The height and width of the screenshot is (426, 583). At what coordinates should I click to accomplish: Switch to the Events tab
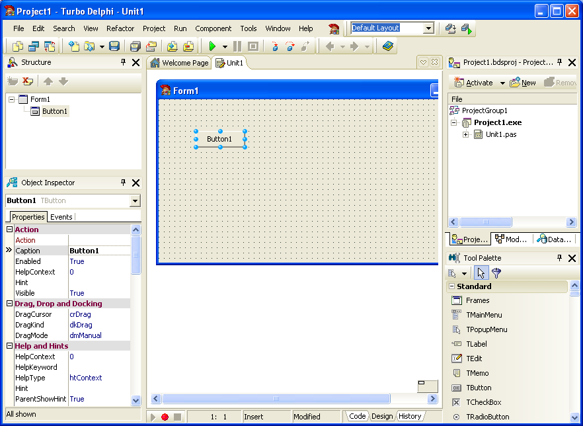tap(61, 217)
